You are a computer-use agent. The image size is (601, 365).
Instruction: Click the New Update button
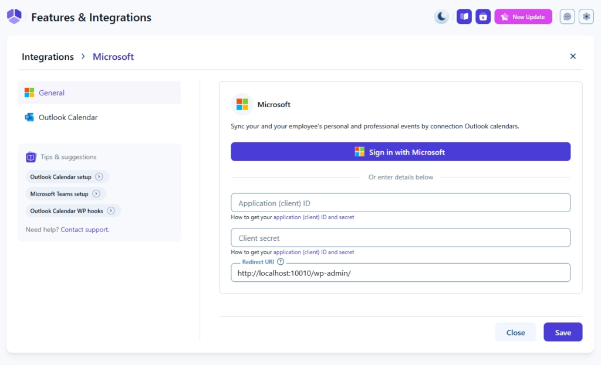(523, 17)
